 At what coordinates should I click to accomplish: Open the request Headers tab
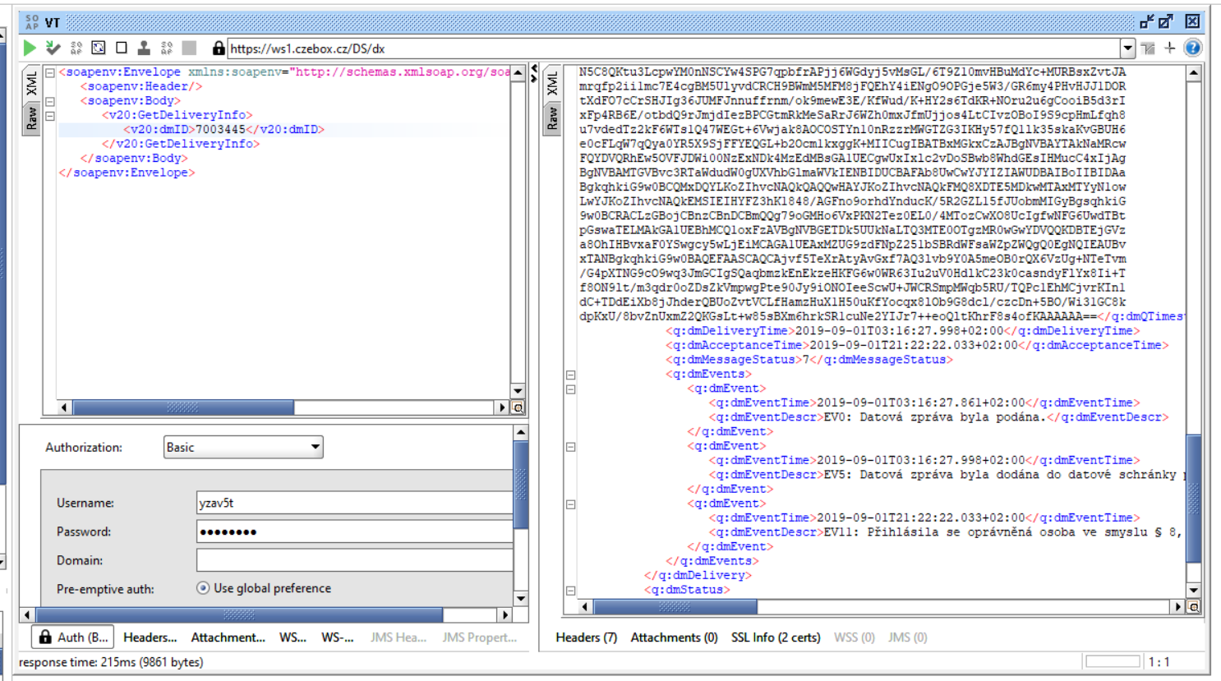pyautogui.click(x=150, y=637)
